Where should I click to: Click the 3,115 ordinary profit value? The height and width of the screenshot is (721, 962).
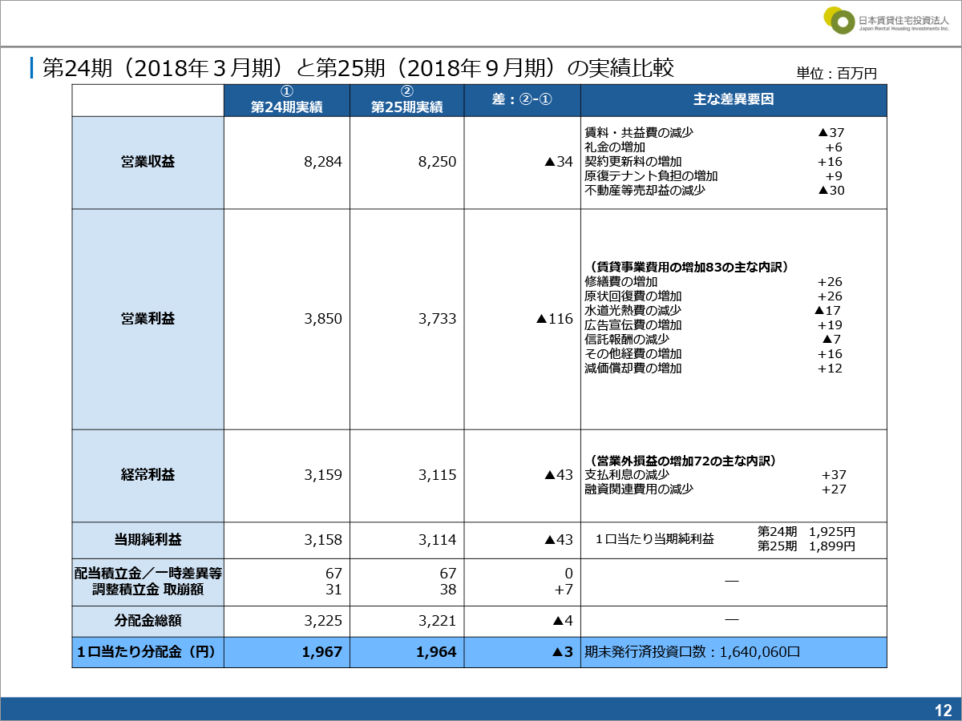[437, 475]
